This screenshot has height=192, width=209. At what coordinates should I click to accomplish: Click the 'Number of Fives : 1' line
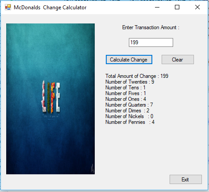tap(126, 93)
